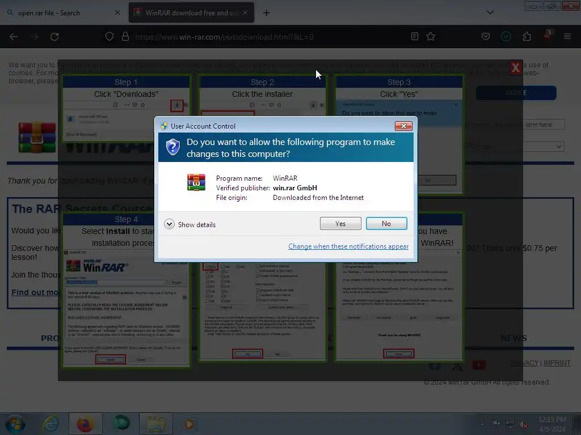This screenshot has height=435, width=581.
Task: Open Action Center flag icon in tray
Action: (496, 424)
